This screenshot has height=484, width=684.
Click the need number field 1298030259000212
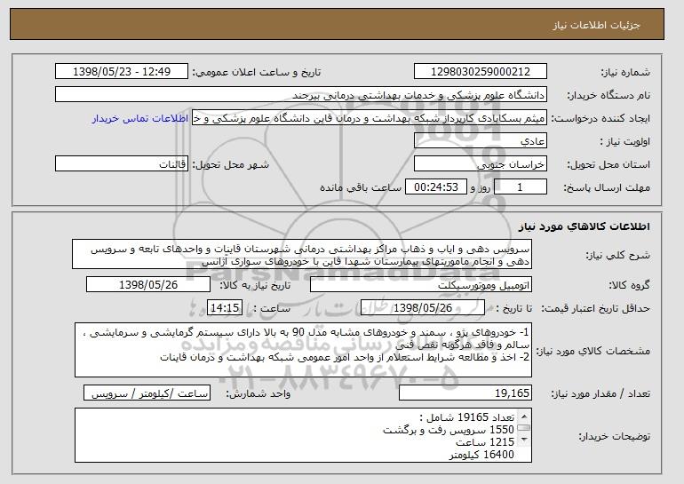[x=481, y=72]
